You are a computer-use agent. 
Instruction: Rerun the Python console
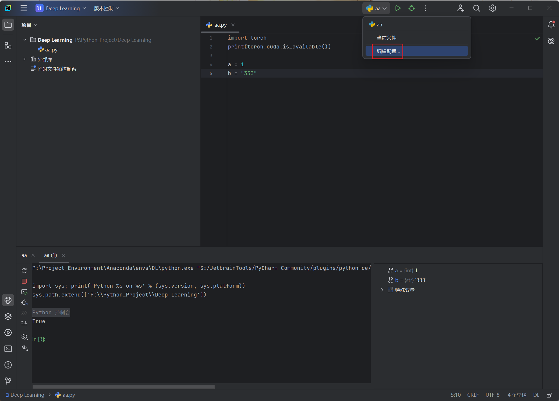point(24,270)
